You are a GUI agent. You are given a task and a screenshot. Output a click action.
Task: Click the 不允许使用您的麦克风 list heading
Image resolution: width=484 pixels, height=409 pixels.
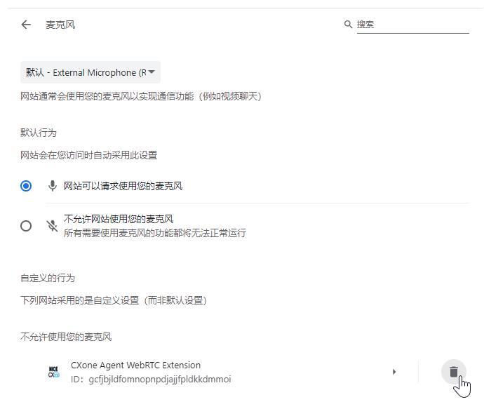[66, 337]
